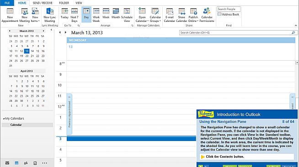This screenshot has width=299, height=167.
Task: Select March 20 in the mini calendar
Action: (27, 56)
